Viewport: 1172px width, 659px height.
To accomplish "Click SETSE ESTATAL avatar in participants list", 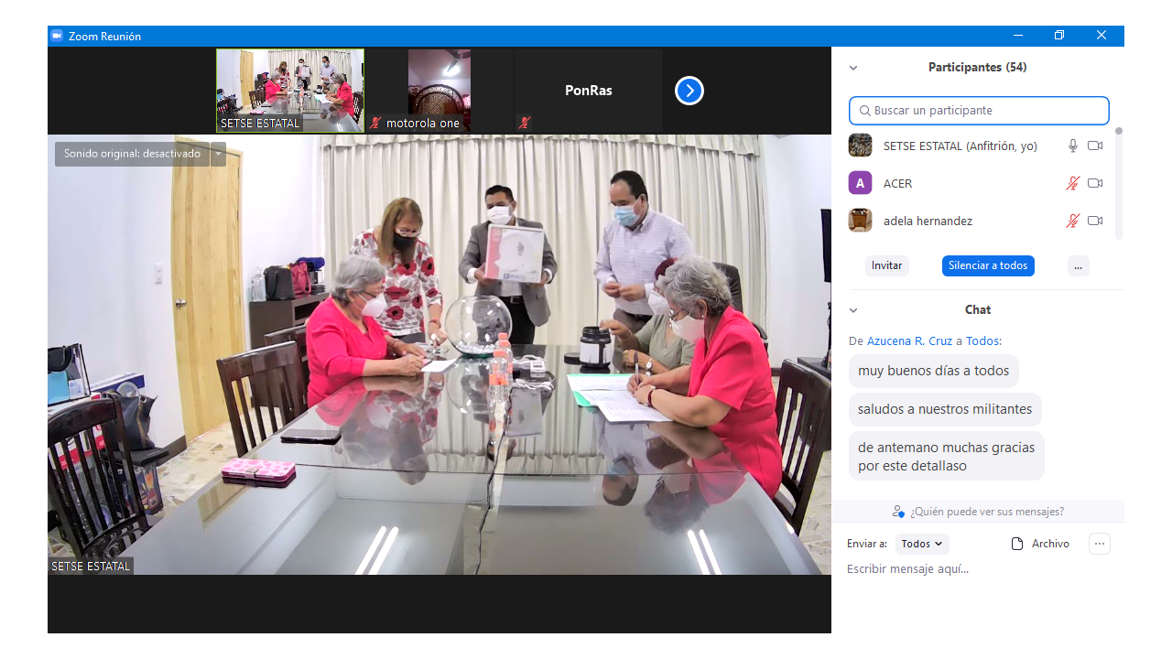I will (x=860, y=146).
